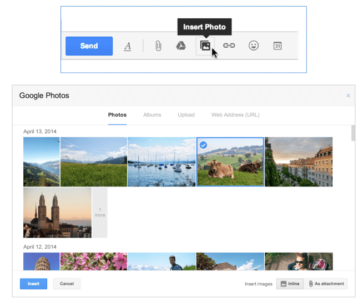Click the Google Drive insert icon
This screenshot has height=302, width=363.
[x=180, y=46]
